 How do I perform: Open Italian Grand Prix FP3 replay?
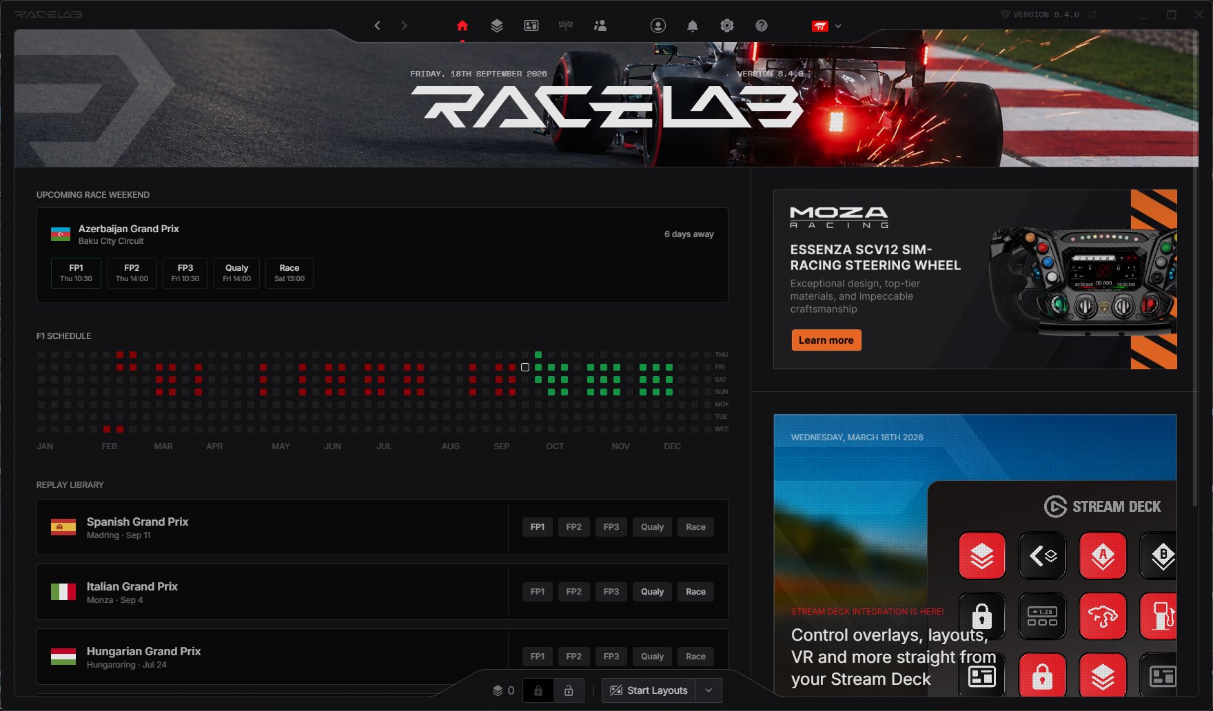[x=611, y=592]
